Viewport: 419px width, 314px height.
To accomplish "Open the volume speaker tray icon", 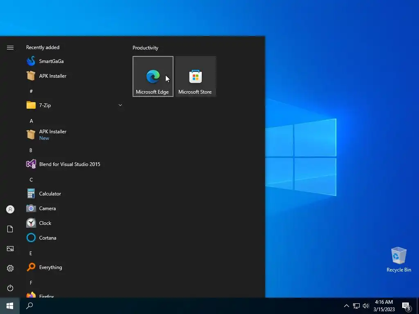I will point(366,306).
